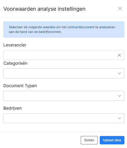Click the Sluiten button
127x148 pixels.
89,140
